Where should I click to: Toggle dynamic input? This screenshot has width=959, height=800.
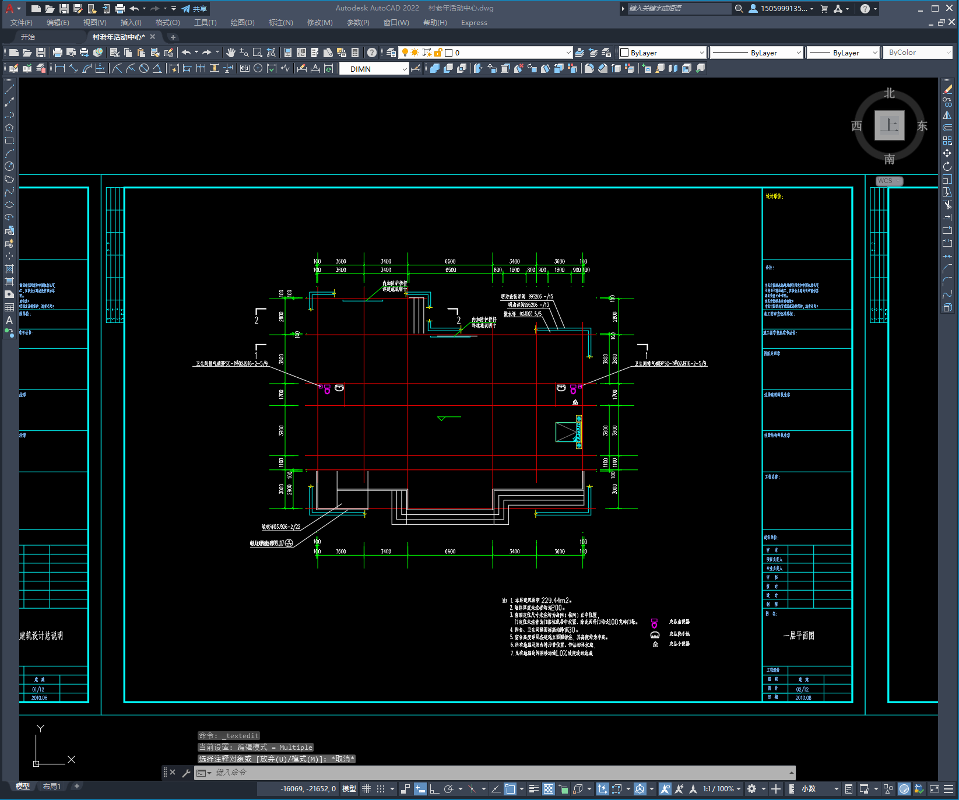tap(420, 789)
